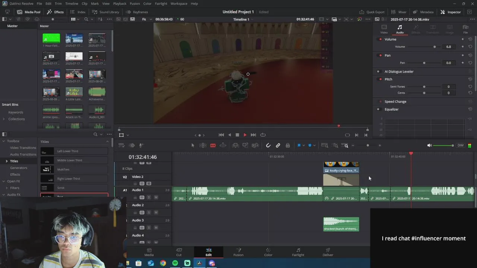Toggle position lock icon in toolbar

[288, 146]
